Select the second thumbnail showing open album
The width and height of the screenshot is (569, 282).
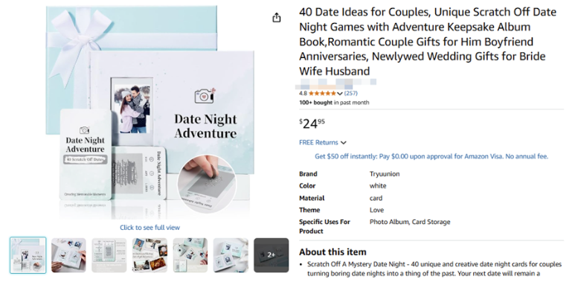pos(68,255)
